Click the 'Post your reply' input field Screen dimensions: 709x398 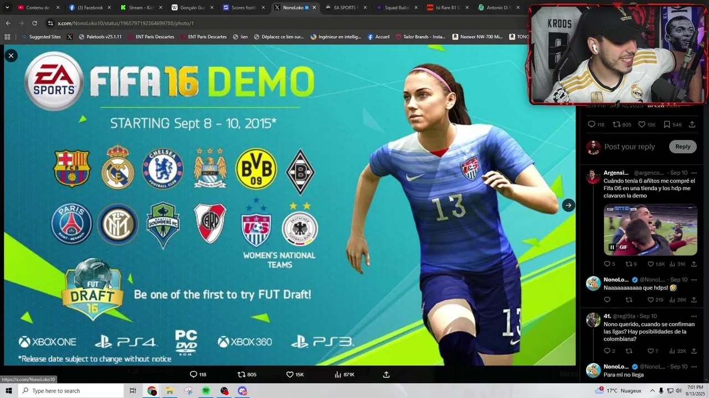click(x=629, y=146)
